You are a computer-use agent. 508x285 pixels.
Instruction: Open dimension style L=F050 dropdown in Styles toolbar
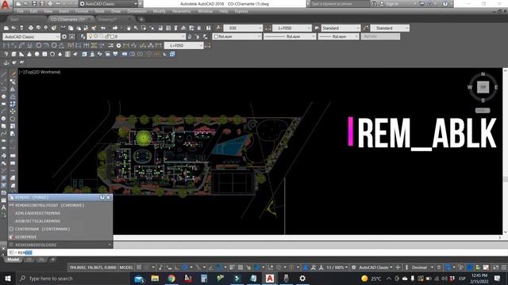point(292,28)
